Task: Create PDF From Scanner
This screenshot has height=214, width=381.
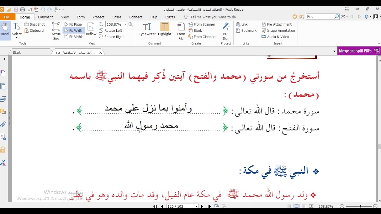Action: [202, 24]
